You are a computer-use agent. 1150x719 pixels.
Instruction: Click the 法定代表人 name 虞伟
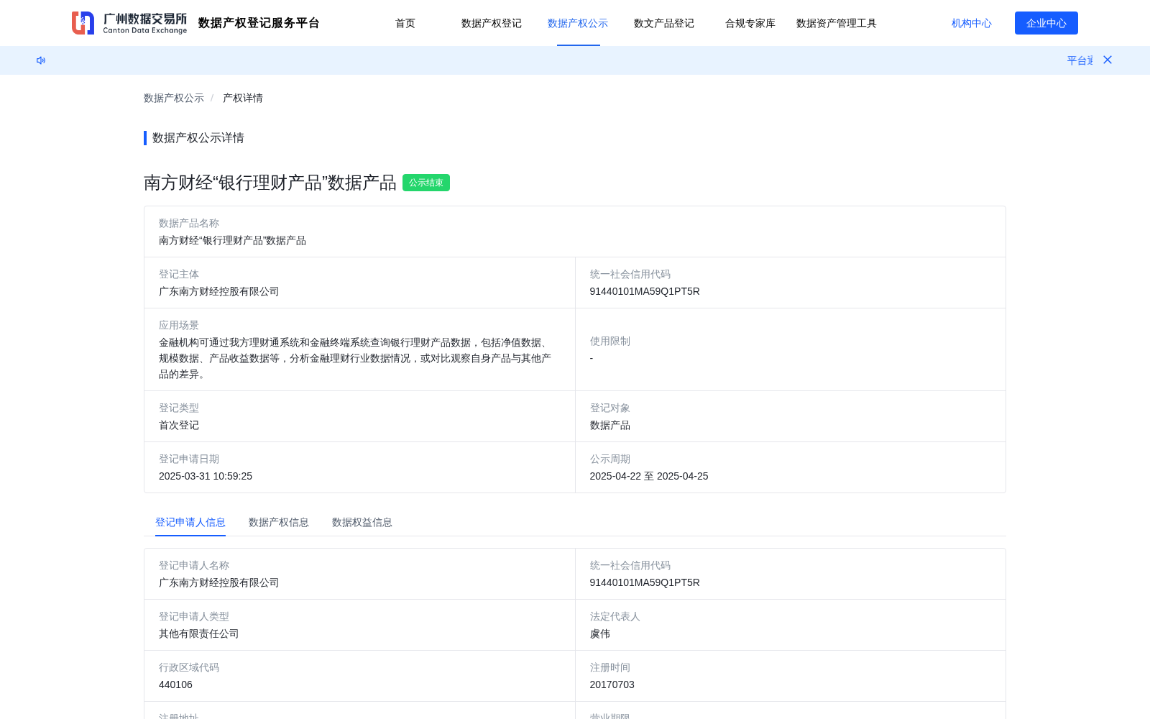(600, 633)
